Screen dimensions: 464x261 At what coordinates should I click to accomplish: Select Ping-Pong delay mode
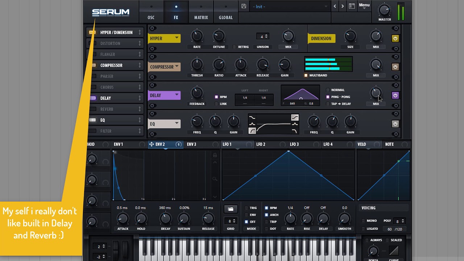coord(328,97)
